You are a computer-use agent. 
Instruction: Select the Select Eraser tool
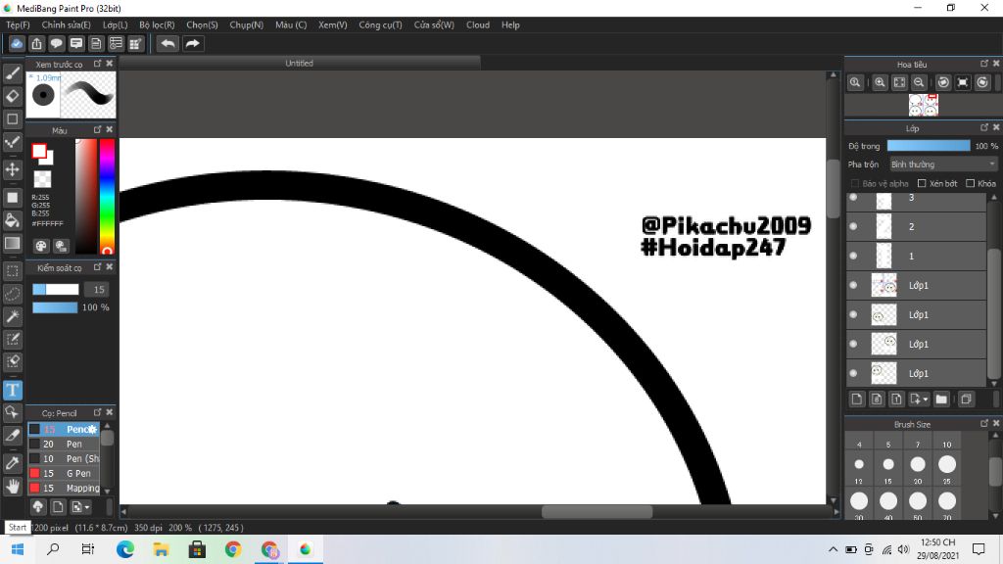pyautogui.click(x=12, y=362)
